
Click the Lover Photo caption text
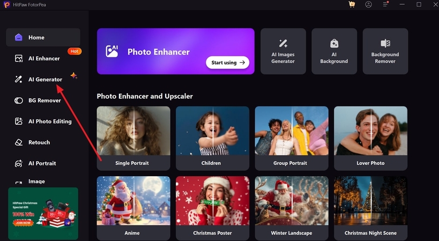[370, 163]
